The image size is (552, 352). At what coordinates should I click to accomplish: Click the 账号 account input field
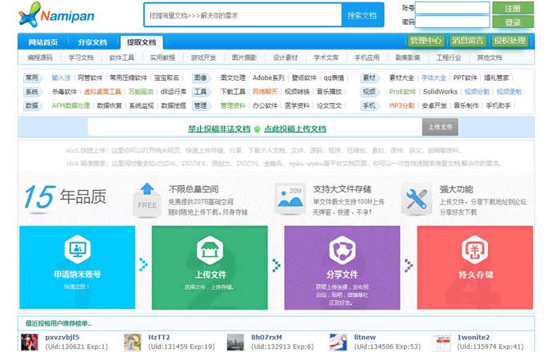pos(453,8)
